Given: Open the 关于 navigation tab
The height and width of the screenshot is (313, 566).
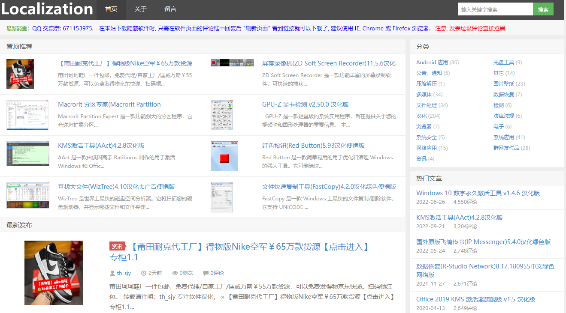Looking at the screenshot, I should click(141, 9).
